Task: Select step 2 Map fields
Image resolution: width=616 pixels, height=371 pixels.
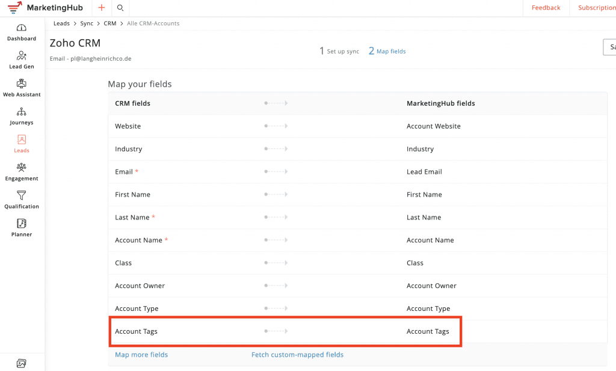Action: tap(387, 51)
